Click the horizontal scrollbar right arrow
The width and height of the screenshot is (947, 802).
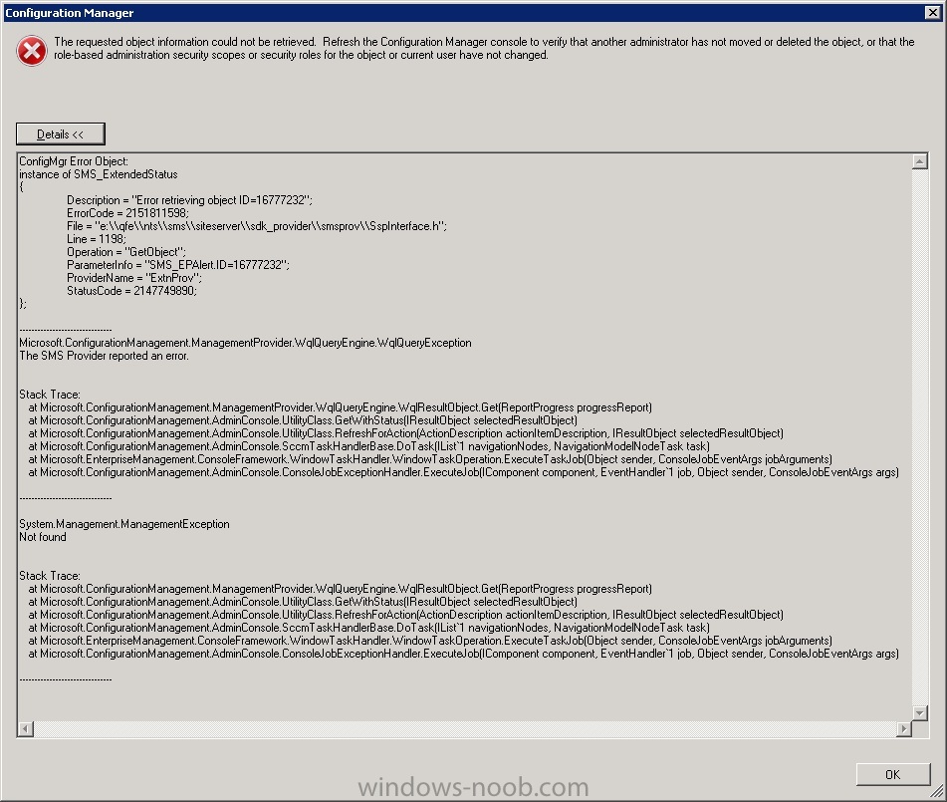coord(903,729)
